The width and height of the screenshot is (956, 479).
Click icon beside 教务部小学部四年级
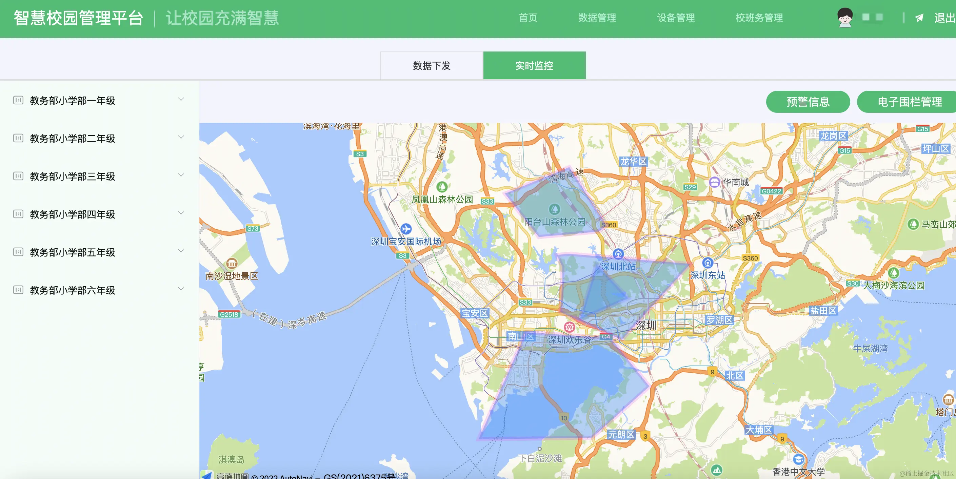pyautogui.click(x=18, y=214)
